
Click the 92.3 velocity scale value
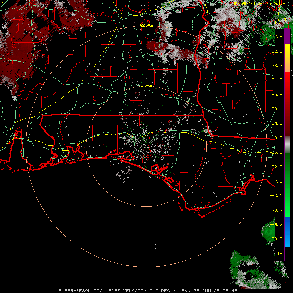coord(277,51)
